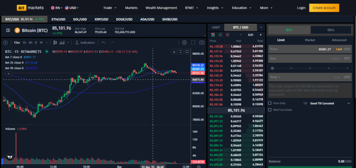Open the USD currency dropdown
This screenshot has width=356, height=168.
72,8
